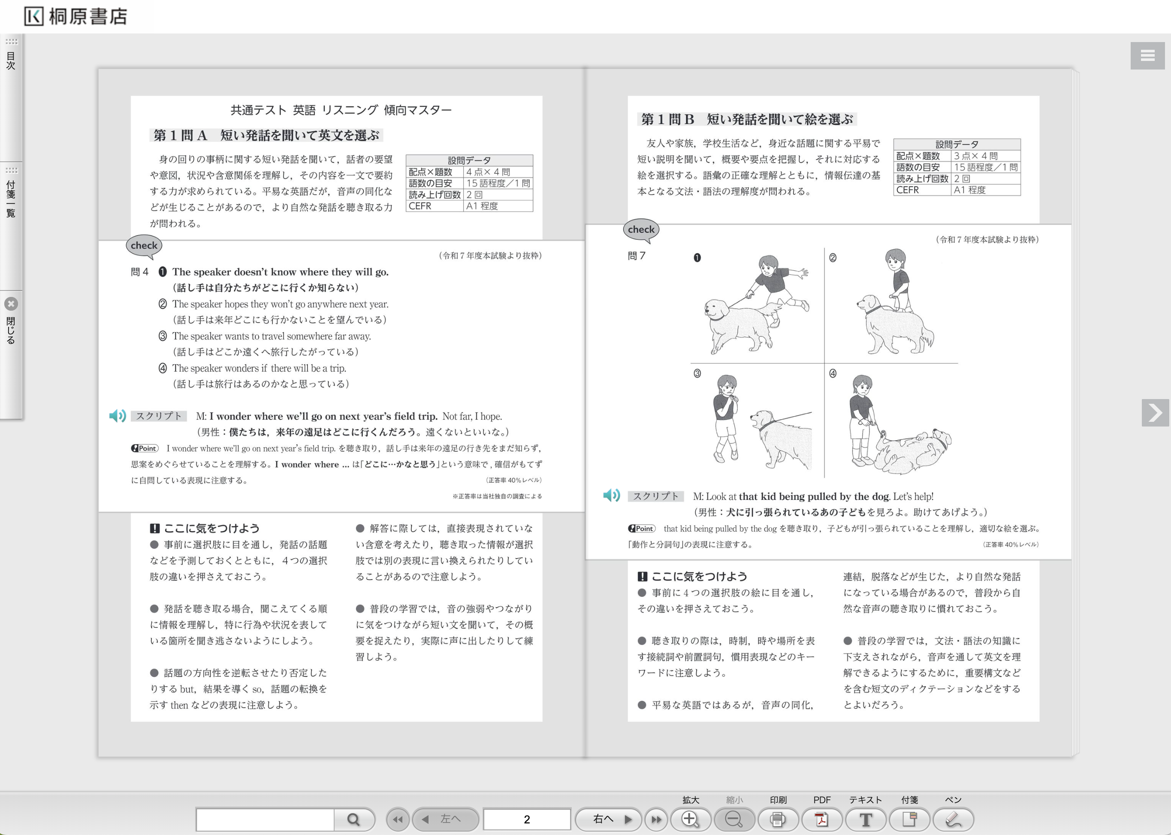Click heading 第1問B 短い発話を聞いて絵を選ぶ

click(747, 119)
